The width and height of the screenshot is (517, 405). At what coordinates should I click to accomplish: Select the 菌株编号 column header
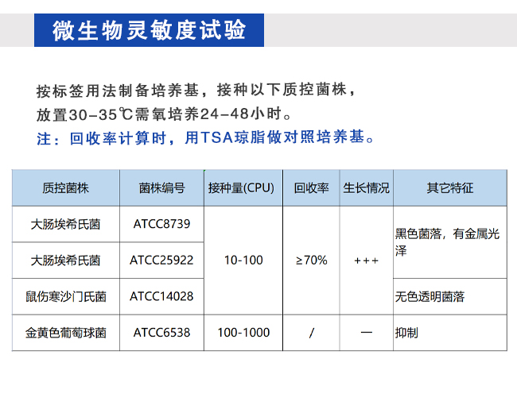coord(161,188)
